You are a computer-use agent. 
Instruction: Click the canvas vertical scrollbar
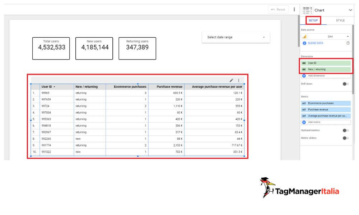click(299, 31)
